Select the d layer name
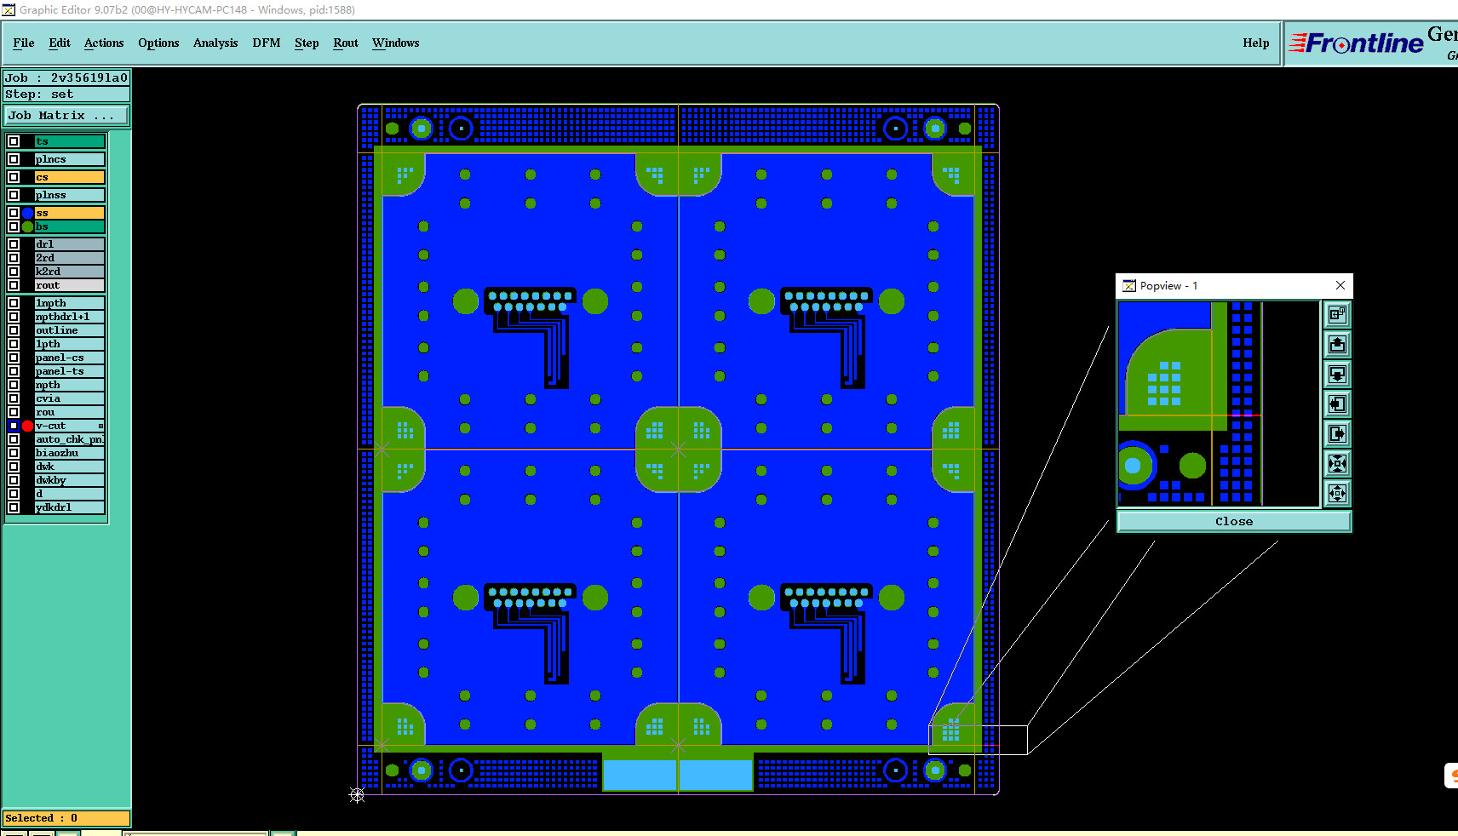Viewport: 1458px width, 836px height. click(x=70, y=494)
